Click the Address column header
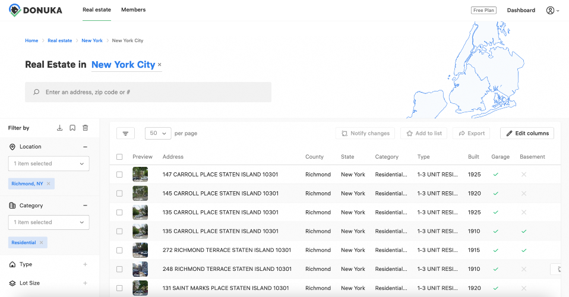The image size is (569, 297). coord(173,157)
